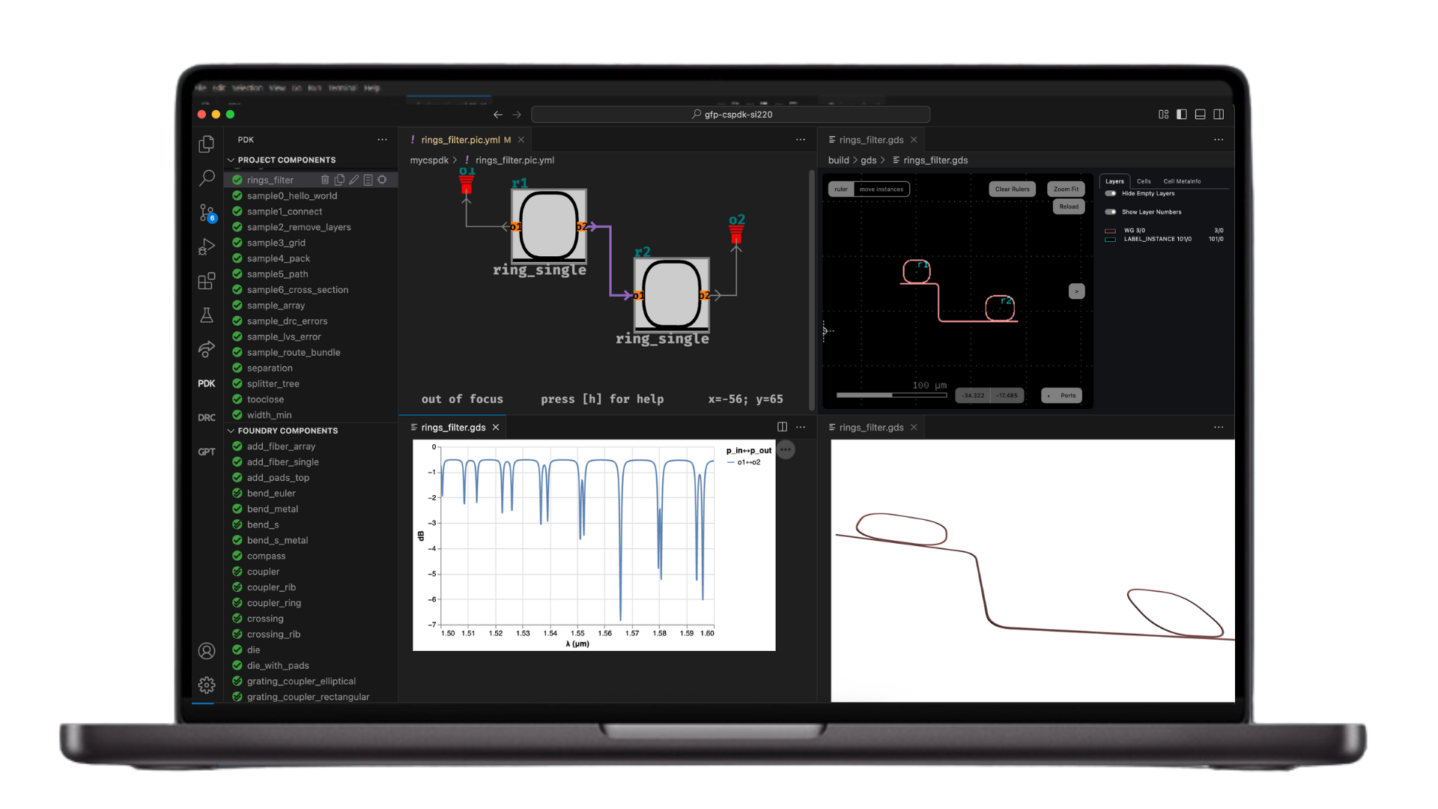Click the copy icon on rings_filter row
The width and height of the screenshot is (1438, 809).
point(339,180)
